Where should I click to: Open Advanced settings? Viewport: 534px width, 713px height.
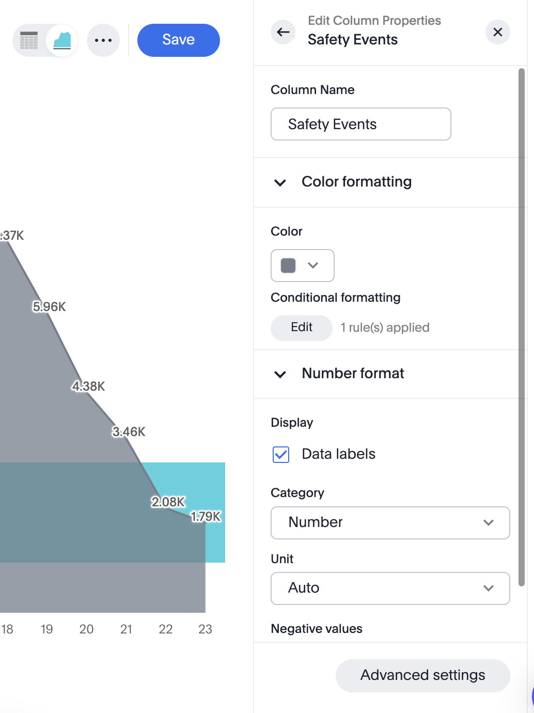click(x=422, y=675)
